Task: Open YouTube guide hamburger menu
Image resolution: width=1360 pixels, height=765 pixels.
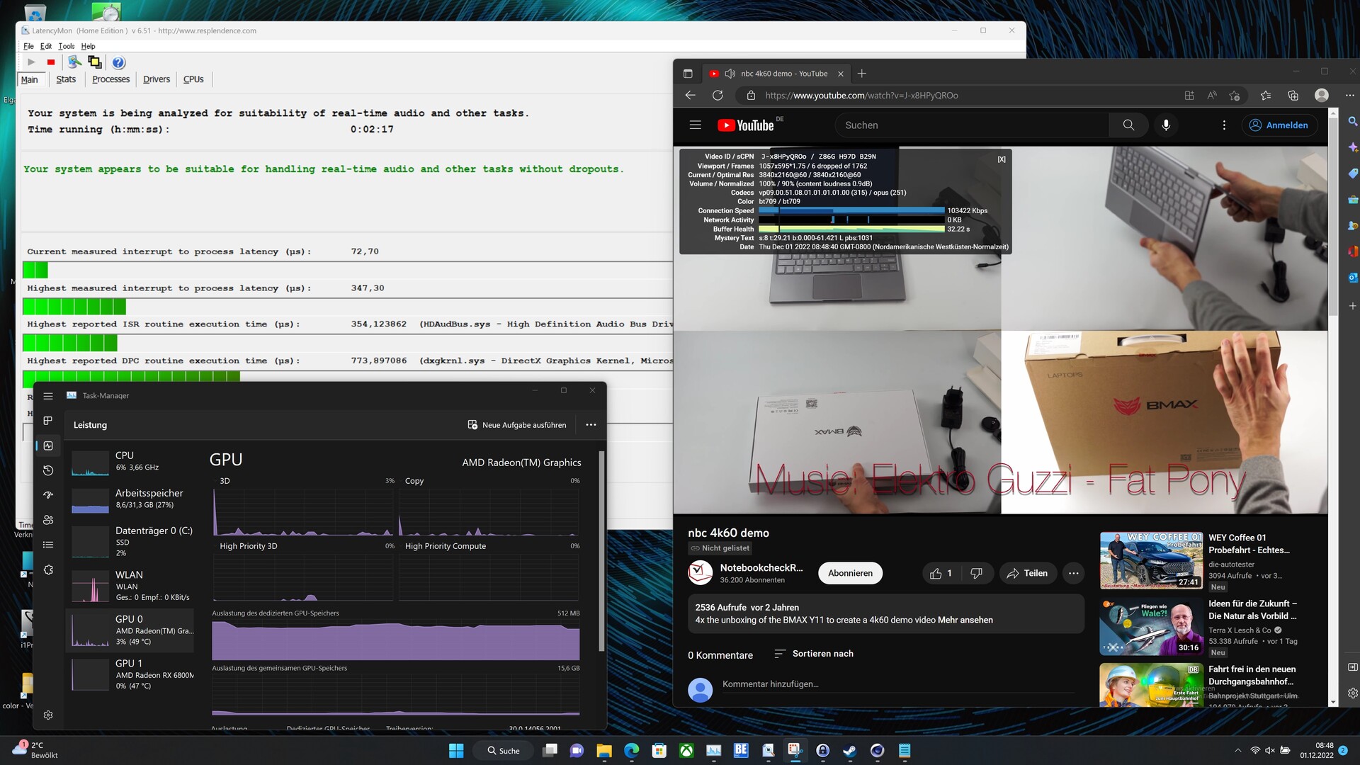Action: pos(696,125)
